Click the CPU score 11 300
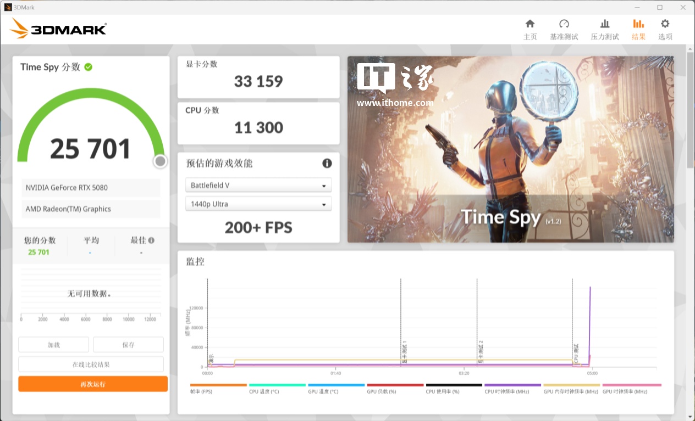This screenshot has width=695, height=421. (258, 127)
